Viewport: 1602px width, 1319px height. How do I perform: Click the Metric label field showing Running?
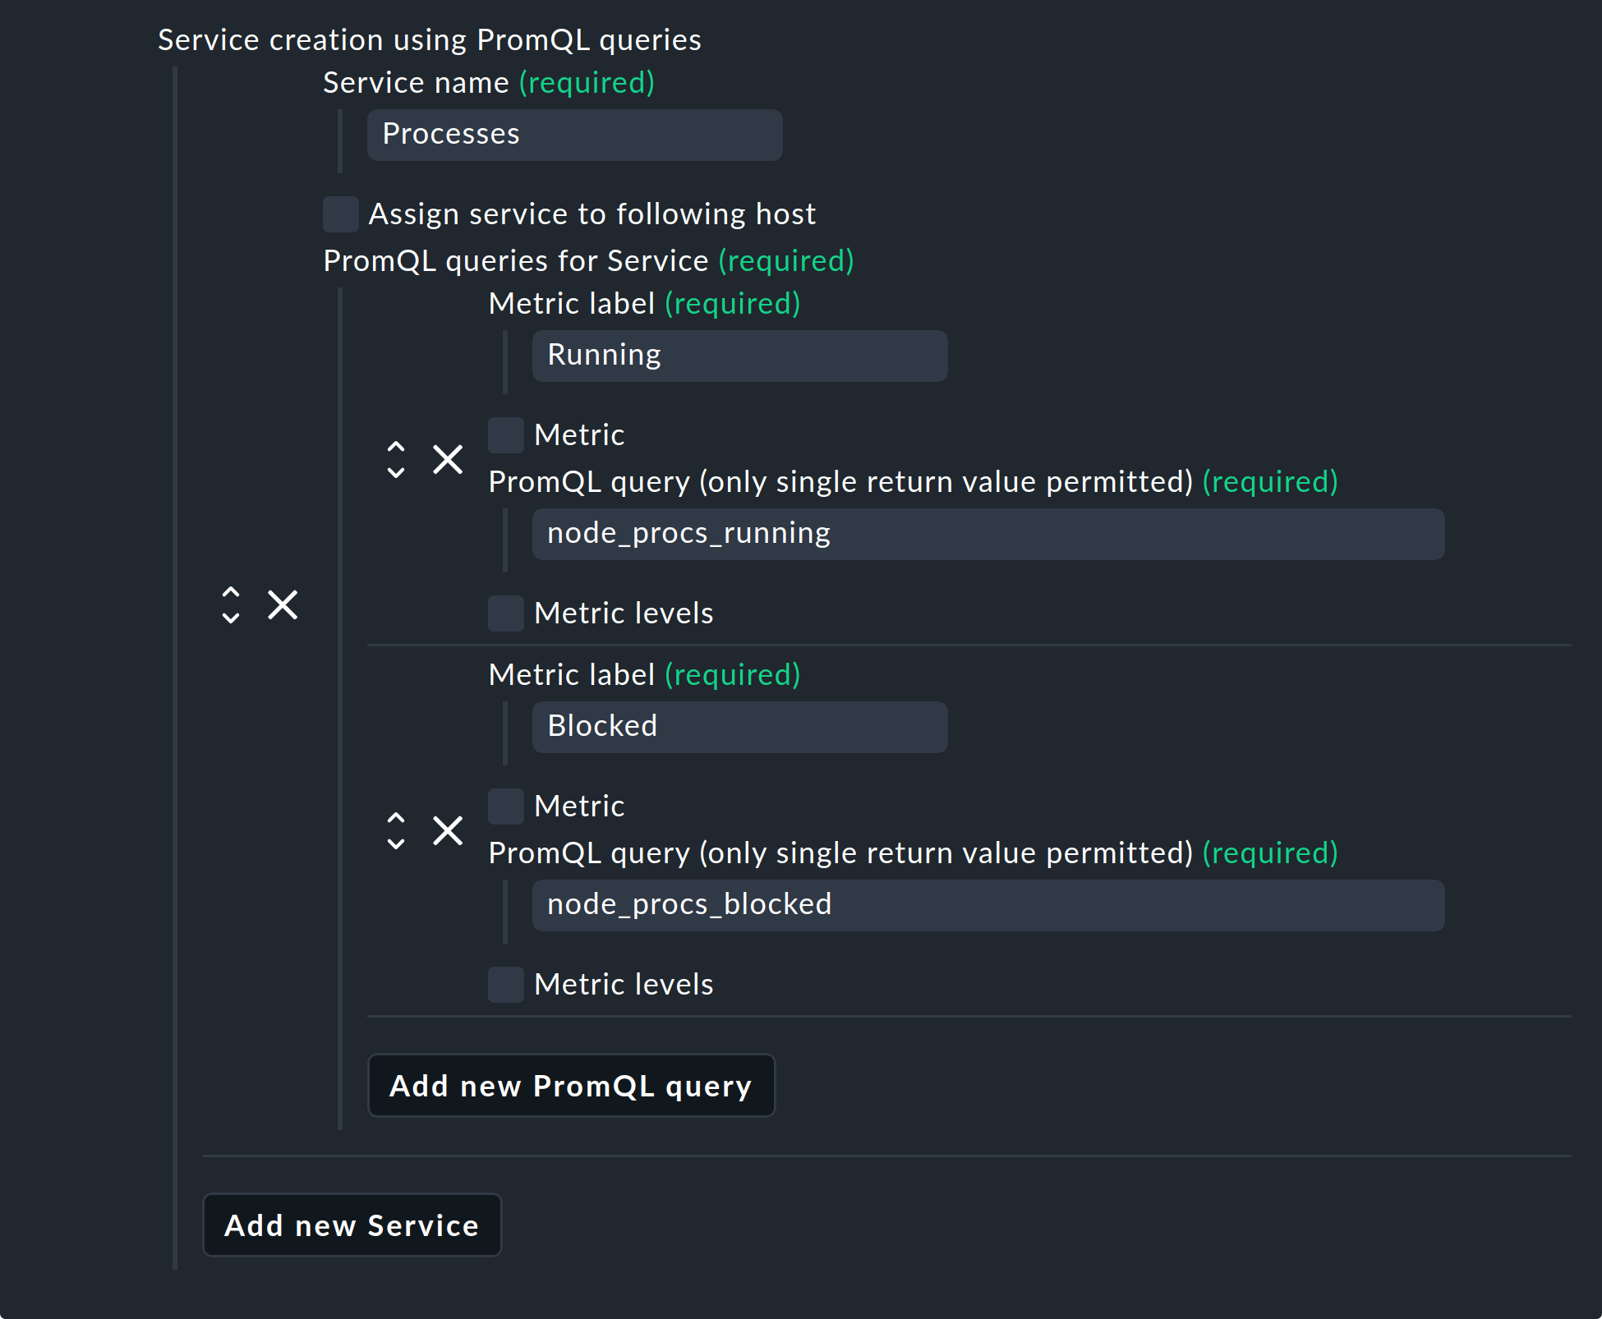click(x=739, y=356)
